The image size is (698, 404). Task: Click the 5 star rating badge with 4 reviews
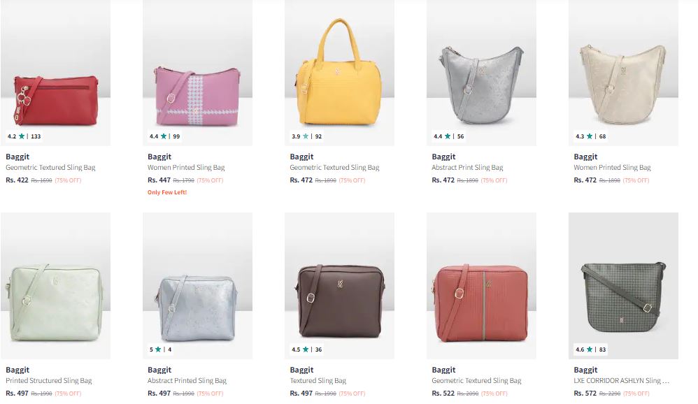pyautogui.click(x=160, y=349)
